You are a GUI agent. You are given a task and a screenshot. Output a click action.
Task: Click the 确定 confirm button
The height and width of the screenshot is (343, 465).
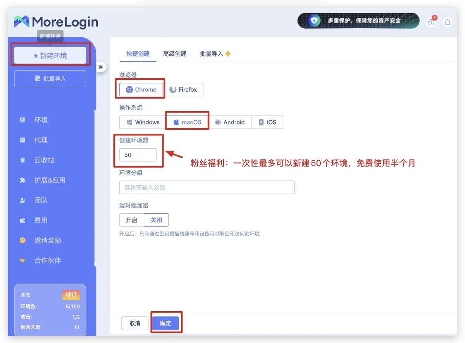(x=165, y=323)
